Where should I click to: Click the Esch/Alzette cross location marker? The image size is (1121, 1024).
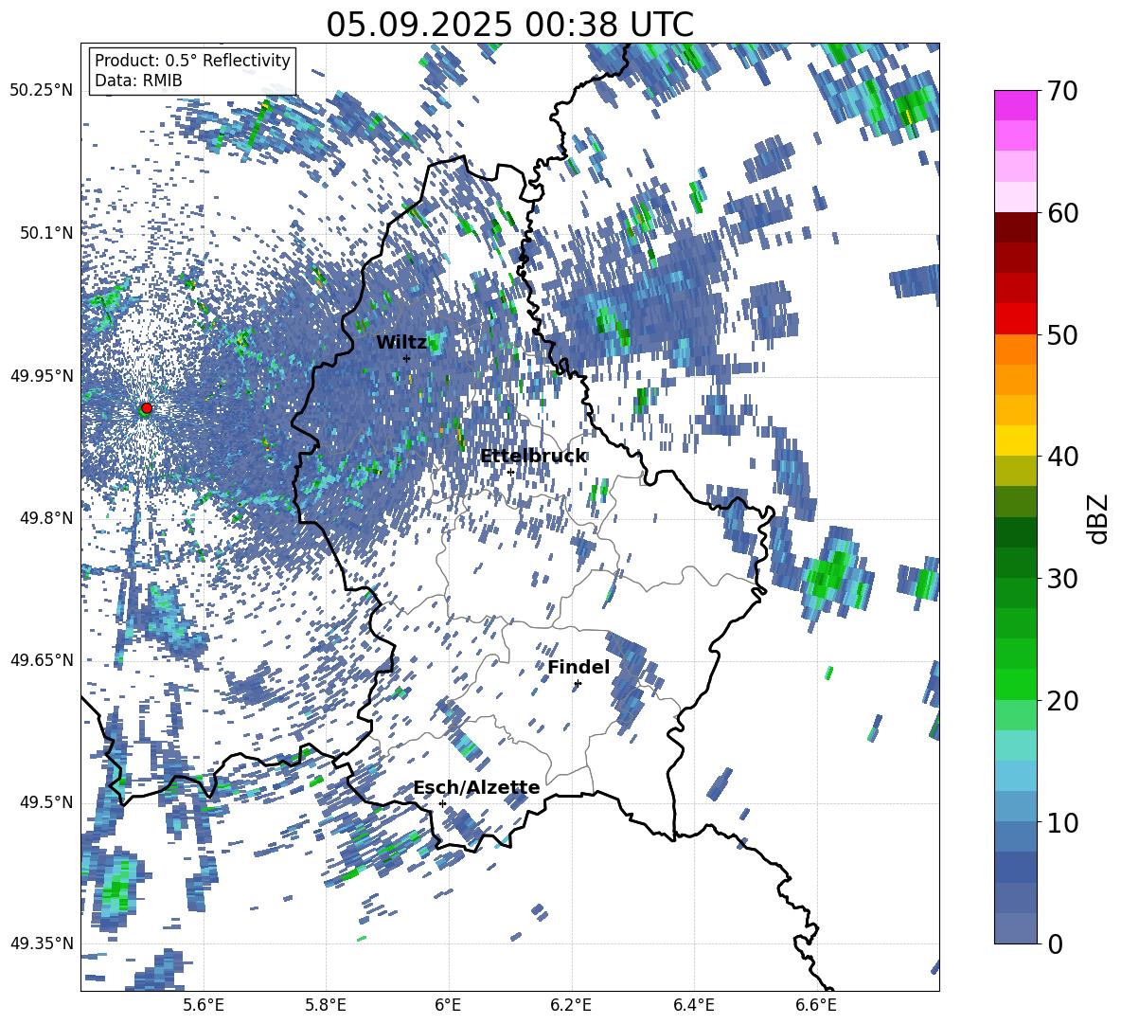point(442,803)
